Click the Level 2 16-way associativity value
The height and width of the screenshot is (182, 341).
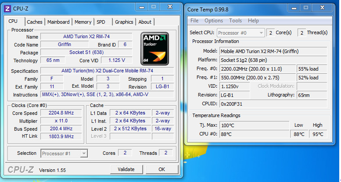click(x=163, y=128)
